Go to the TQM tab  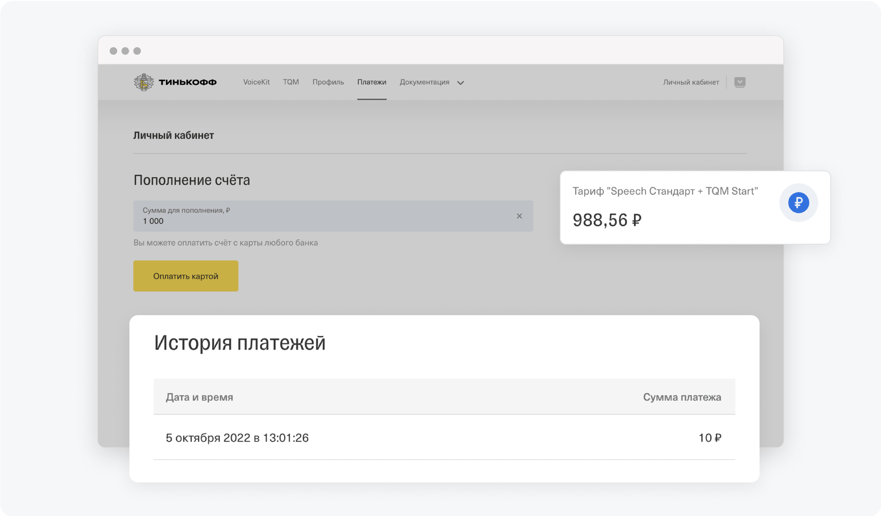point(291,82)
